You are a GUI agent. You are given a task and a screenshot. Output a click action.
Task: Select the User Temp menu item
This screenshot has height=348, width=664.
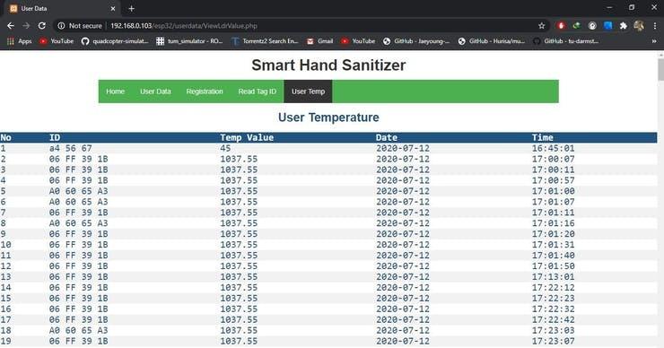click(x=308, y=91)
